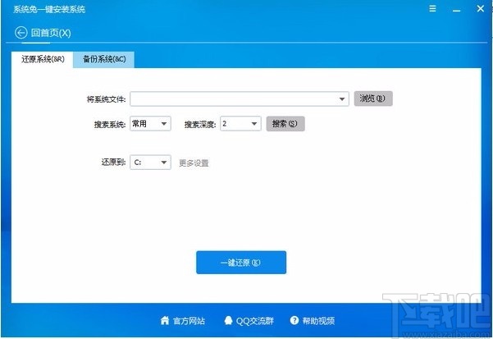The width and height of the screenshot is (493, 339).
Task: Click the house icon for official website
Action: point(165,320)
